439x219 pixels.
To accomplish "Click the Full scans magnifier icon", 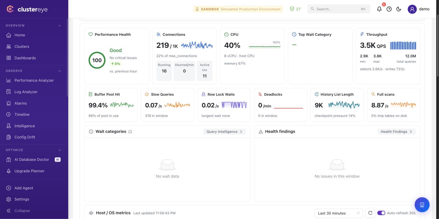I will tap(373, 94).
